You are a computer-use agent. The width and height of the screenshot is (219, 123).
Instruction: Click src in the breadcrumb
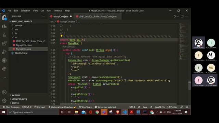[52, 22]
